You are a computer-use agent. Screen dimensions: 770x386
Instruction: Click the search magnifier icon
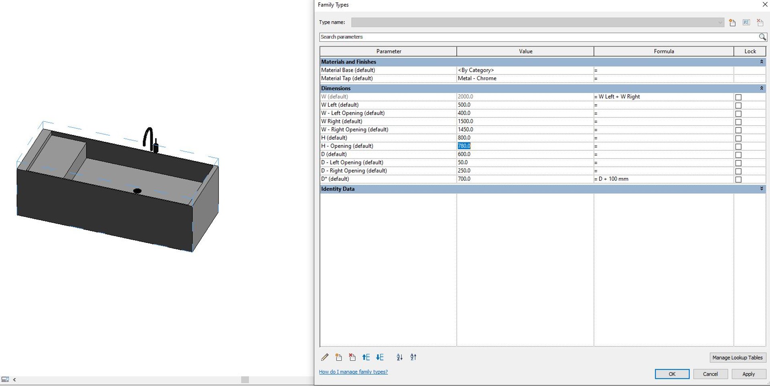(x=762, y=37)
